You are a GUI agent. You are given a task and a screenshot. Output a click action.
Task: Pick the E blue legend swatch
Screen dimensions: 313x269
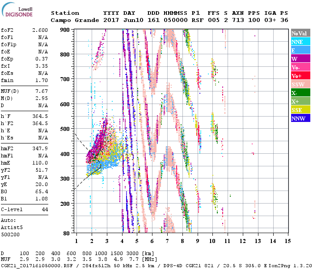pyautogui.click(x=300, y=50)
